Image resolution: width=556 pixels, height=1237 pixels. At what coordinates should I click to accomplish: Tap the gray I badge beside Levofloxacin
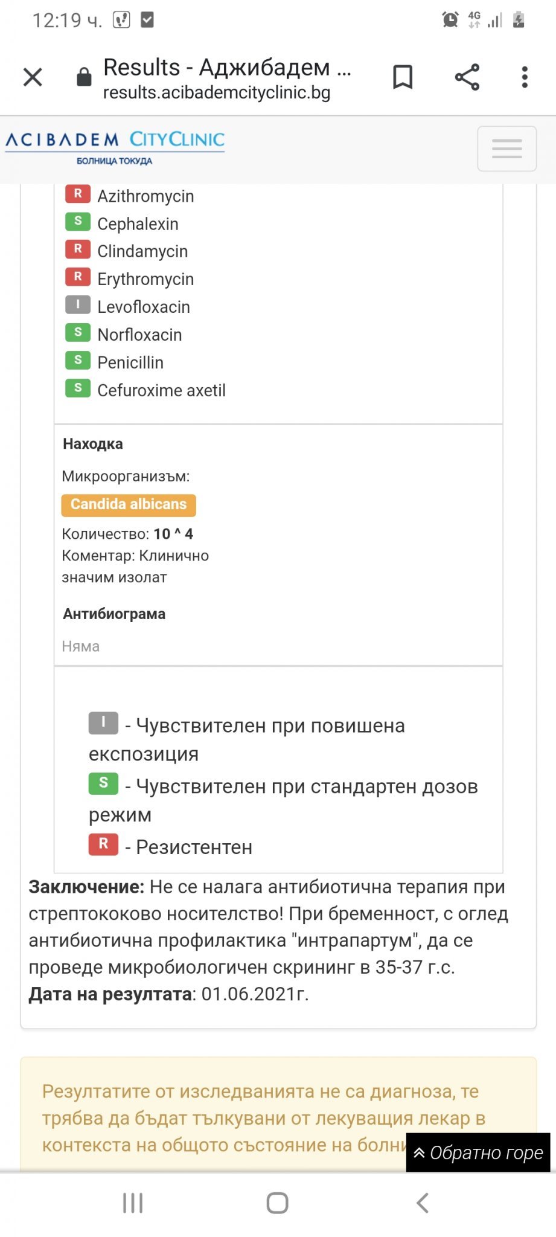pyautogui.click(x=78, y=305)
